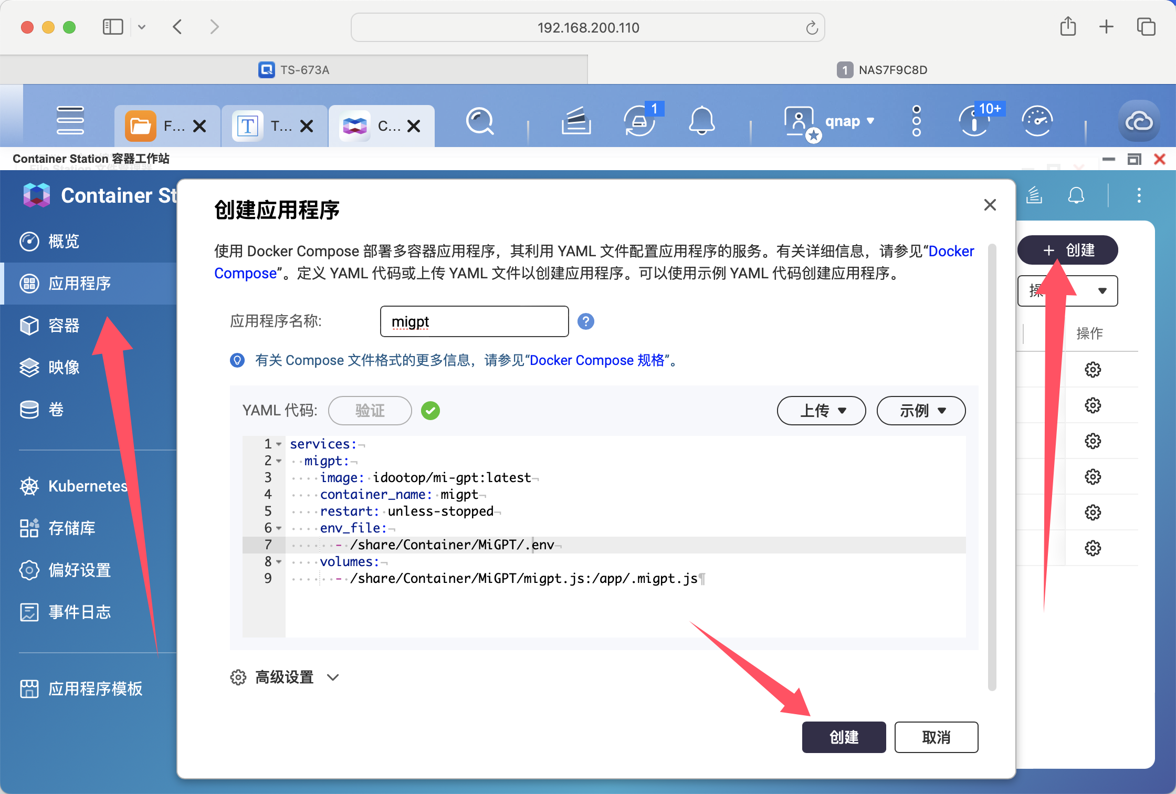Open Container Station task stack icon
Image resolution: width=1176 pixels, height=794 pixels.
point(1034,195)
